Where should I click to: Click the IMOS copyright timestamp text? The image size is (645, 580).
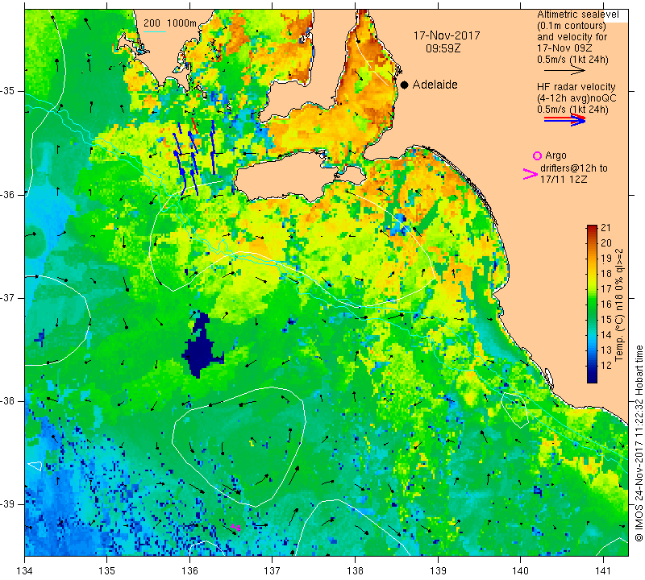[639, 443]
